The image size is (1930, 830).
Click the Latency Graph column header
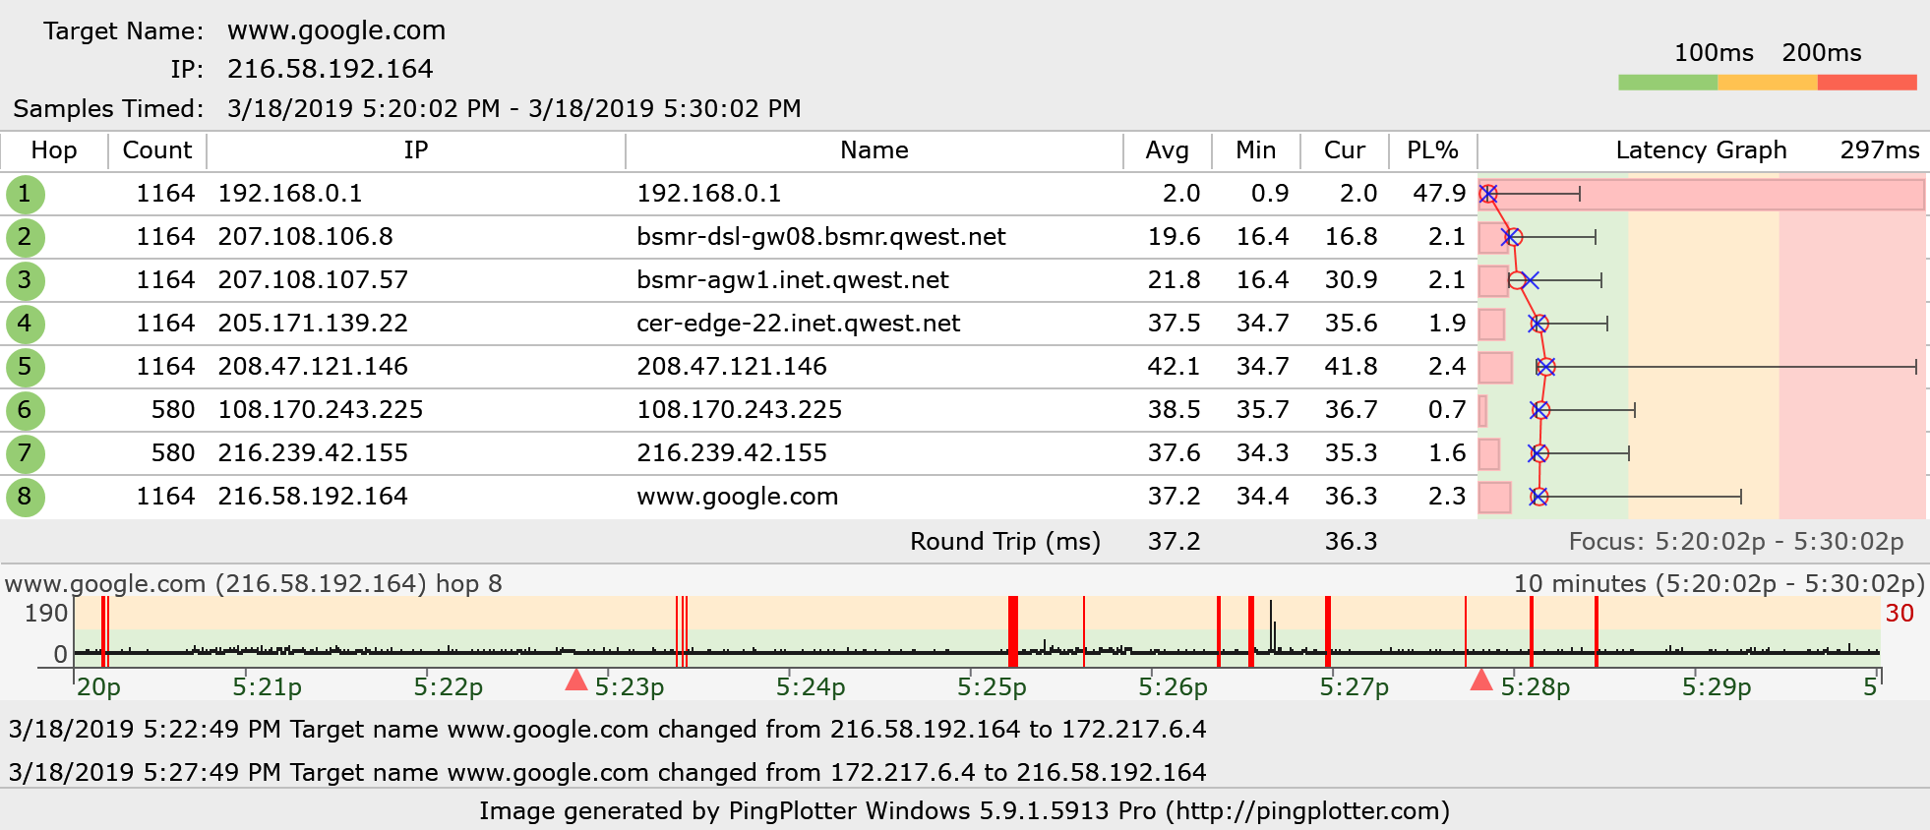click(1701, 150)
